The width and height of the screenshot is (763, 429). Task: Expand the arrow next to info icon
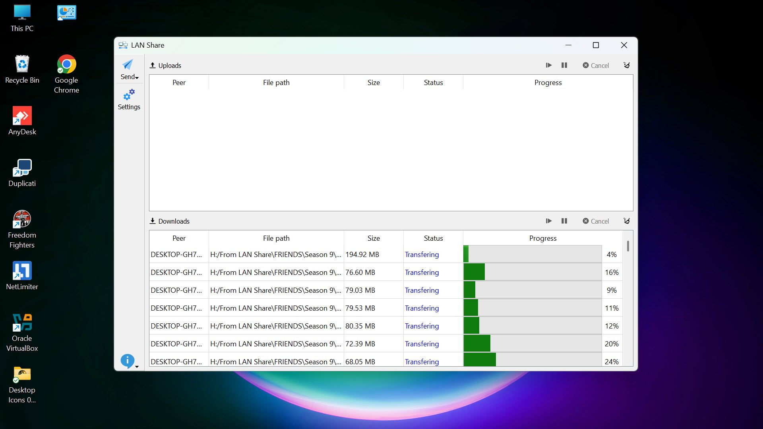[x=137, y=367]
